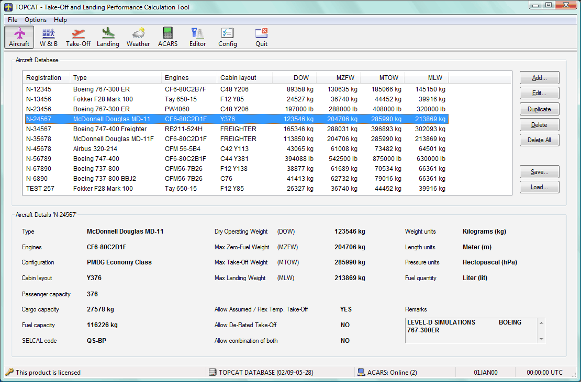
Task: Select aircraft row TEST 257
Action: (236, 189)
